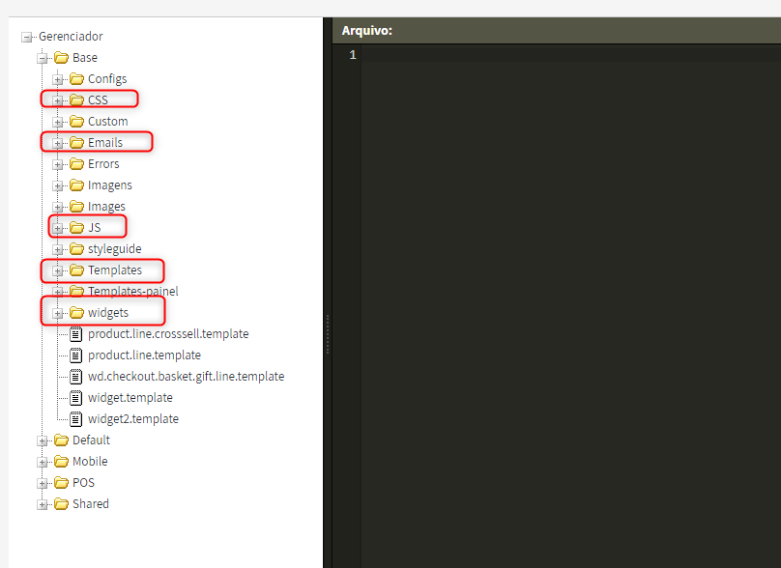Open product.line.template file name
The height and width of the screenshot is (568, 781).
coord(144,355)
